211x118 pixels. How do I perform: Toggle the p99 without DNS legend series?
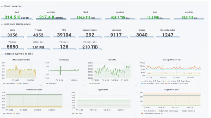coord(174,81)
